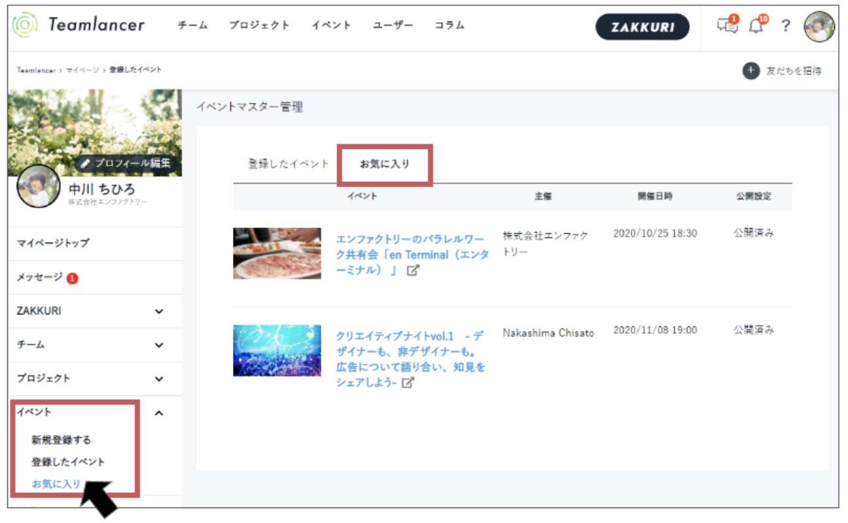Click the help question mark icon
The height and width of the screenshot is (523, 848).
click(x=786, y=26)
